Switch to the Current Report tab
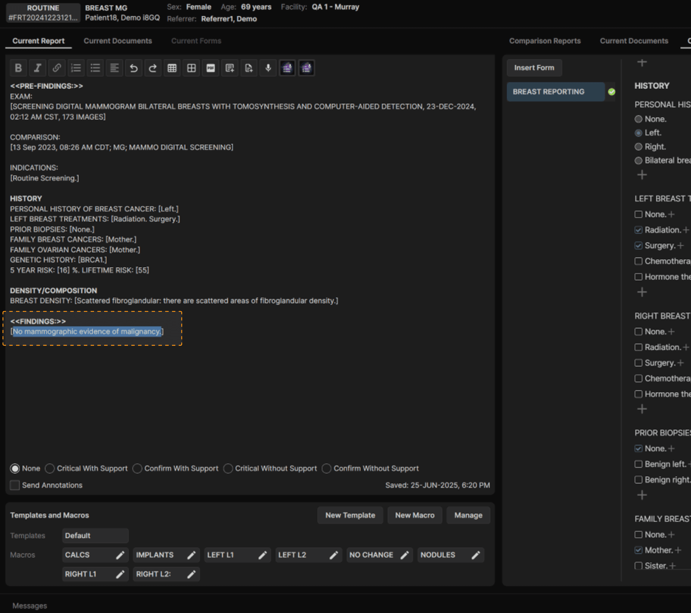 tap(38, 41)
